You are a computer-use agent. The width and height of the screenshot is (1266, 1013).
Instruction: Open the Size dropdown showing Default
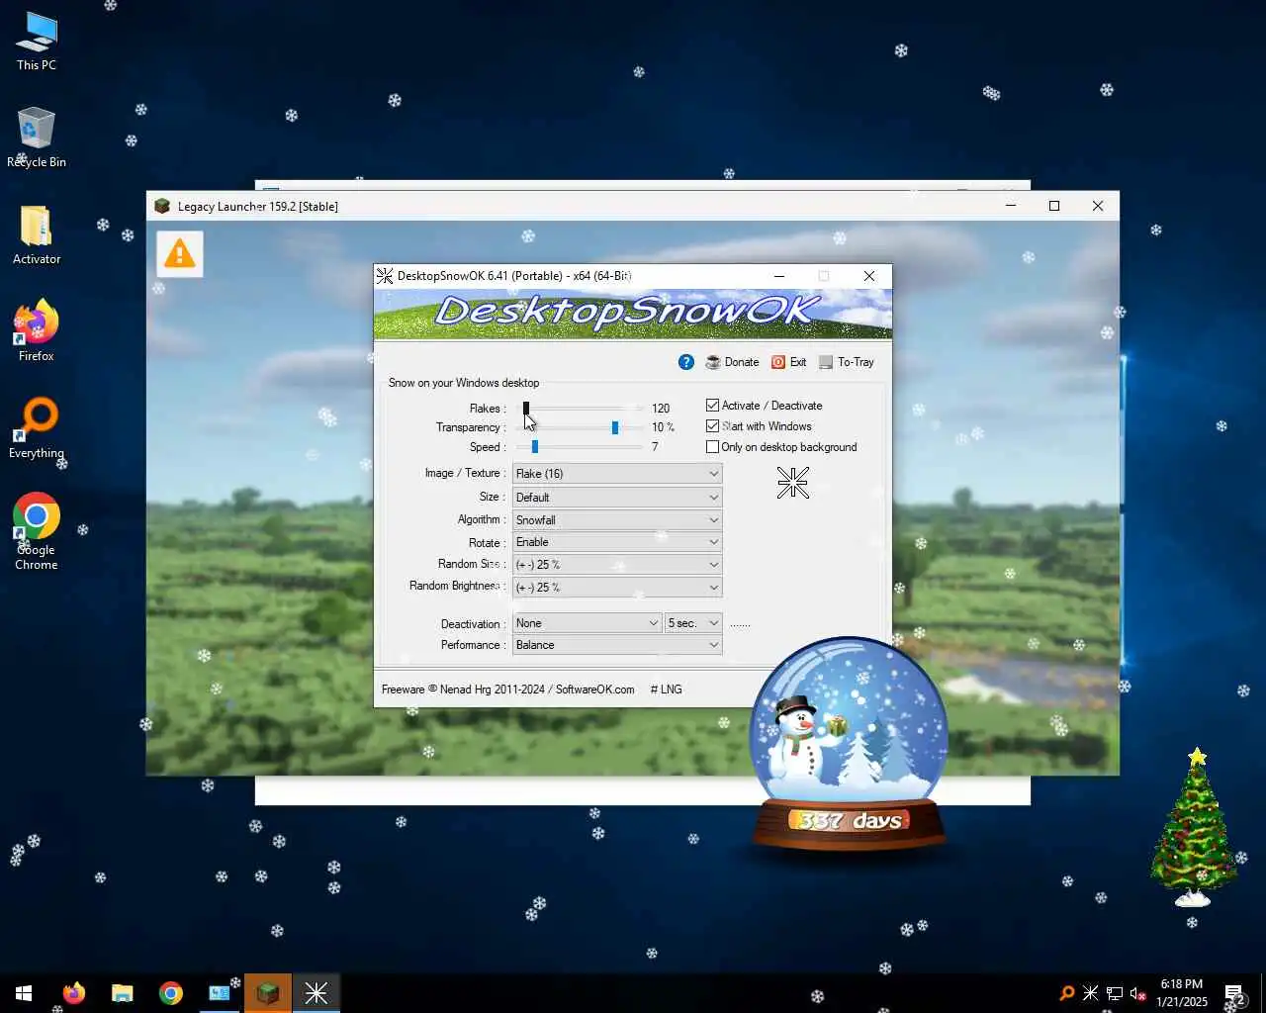tap(617, 498)
